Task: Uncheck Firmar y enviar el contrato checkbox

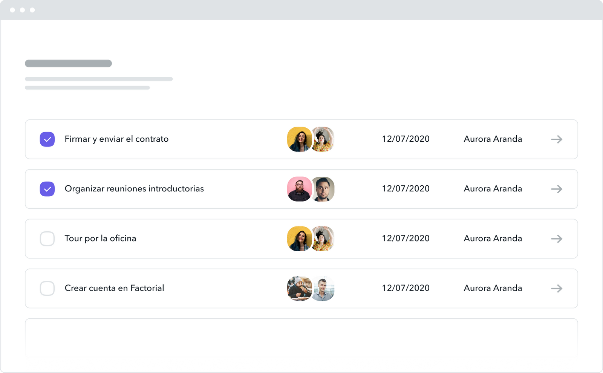Action: click(47, 139)
